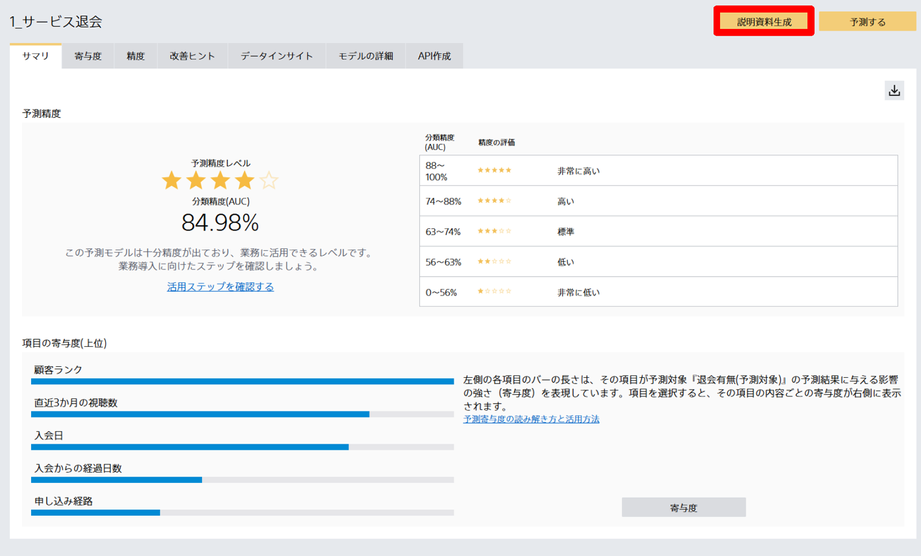
Task: Open the 精度 tab
Action: coord(135,55)
